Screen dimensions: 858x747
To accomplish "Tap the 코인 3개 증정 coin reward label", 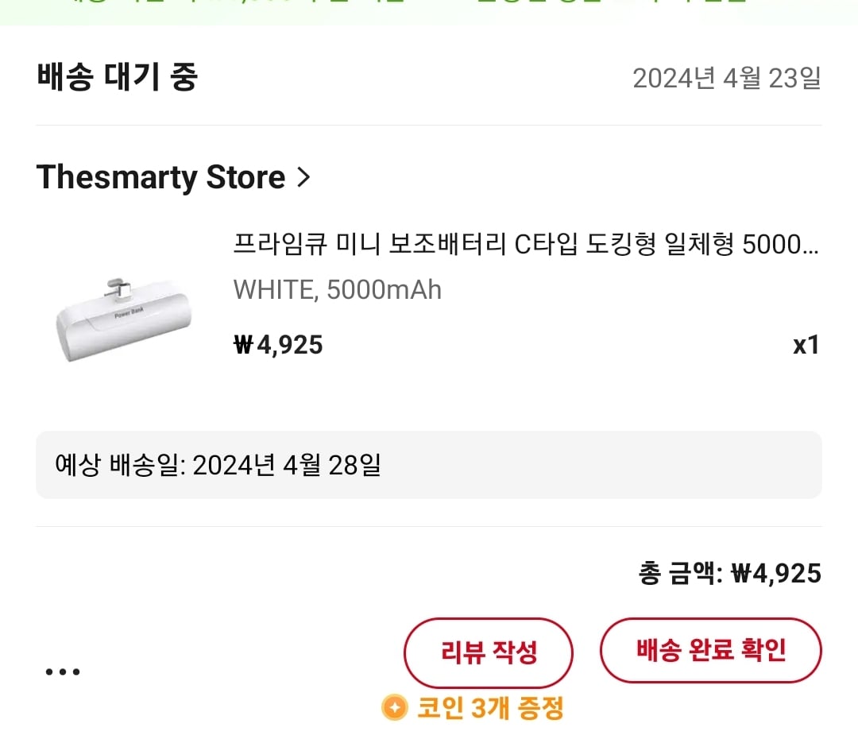I will point(489,707).
